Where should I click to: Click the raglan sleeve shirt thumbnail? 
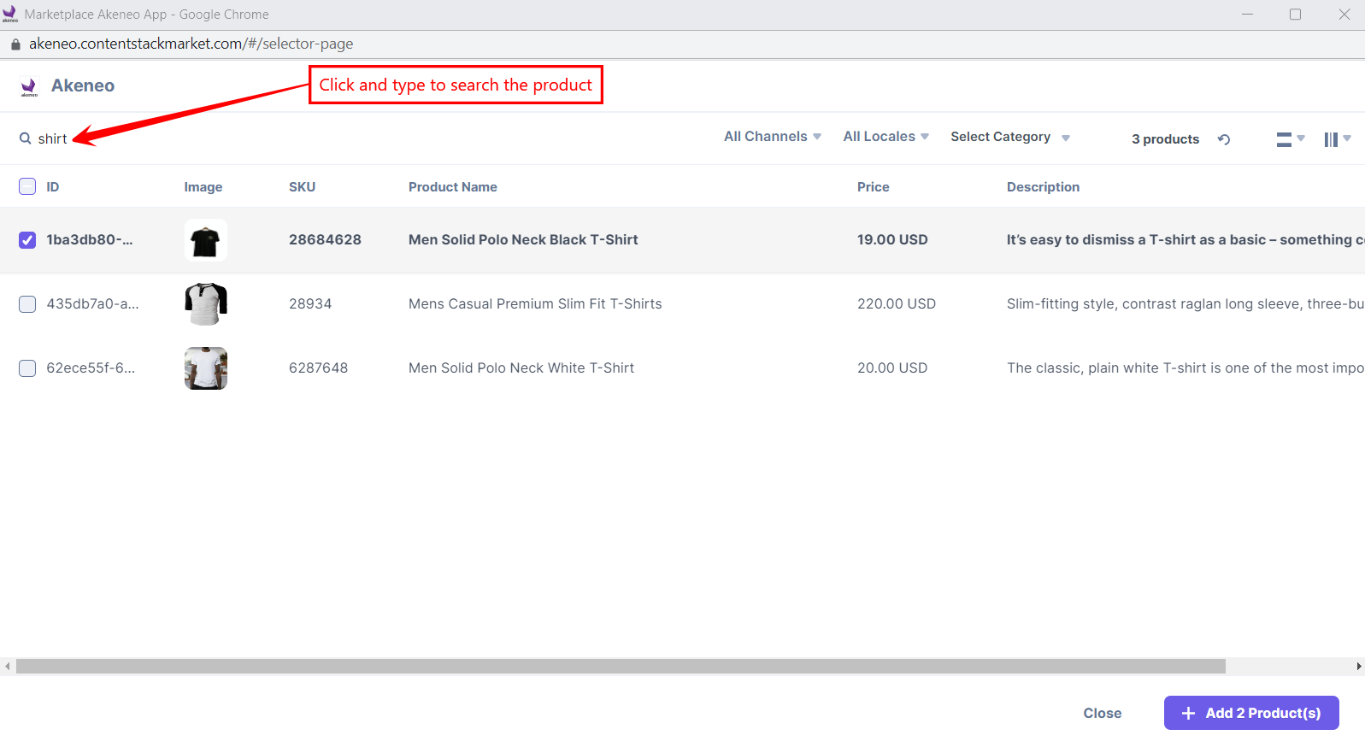(x=206, y=304)
